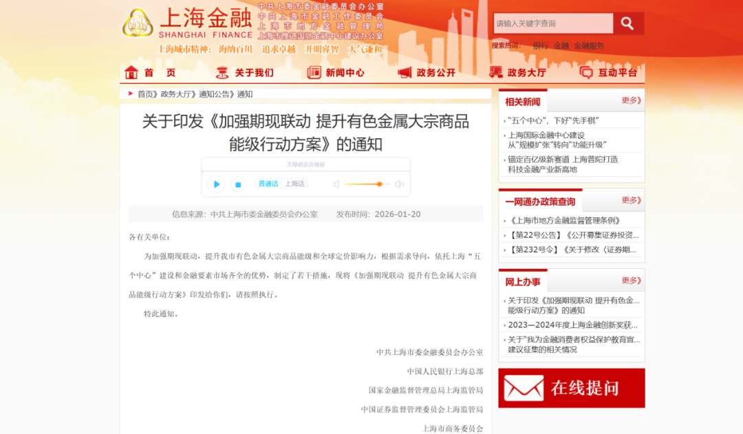The height and width of the screenshot is (434, 743).
Task: Click hot search word 金融
Action: click(561, 45)
